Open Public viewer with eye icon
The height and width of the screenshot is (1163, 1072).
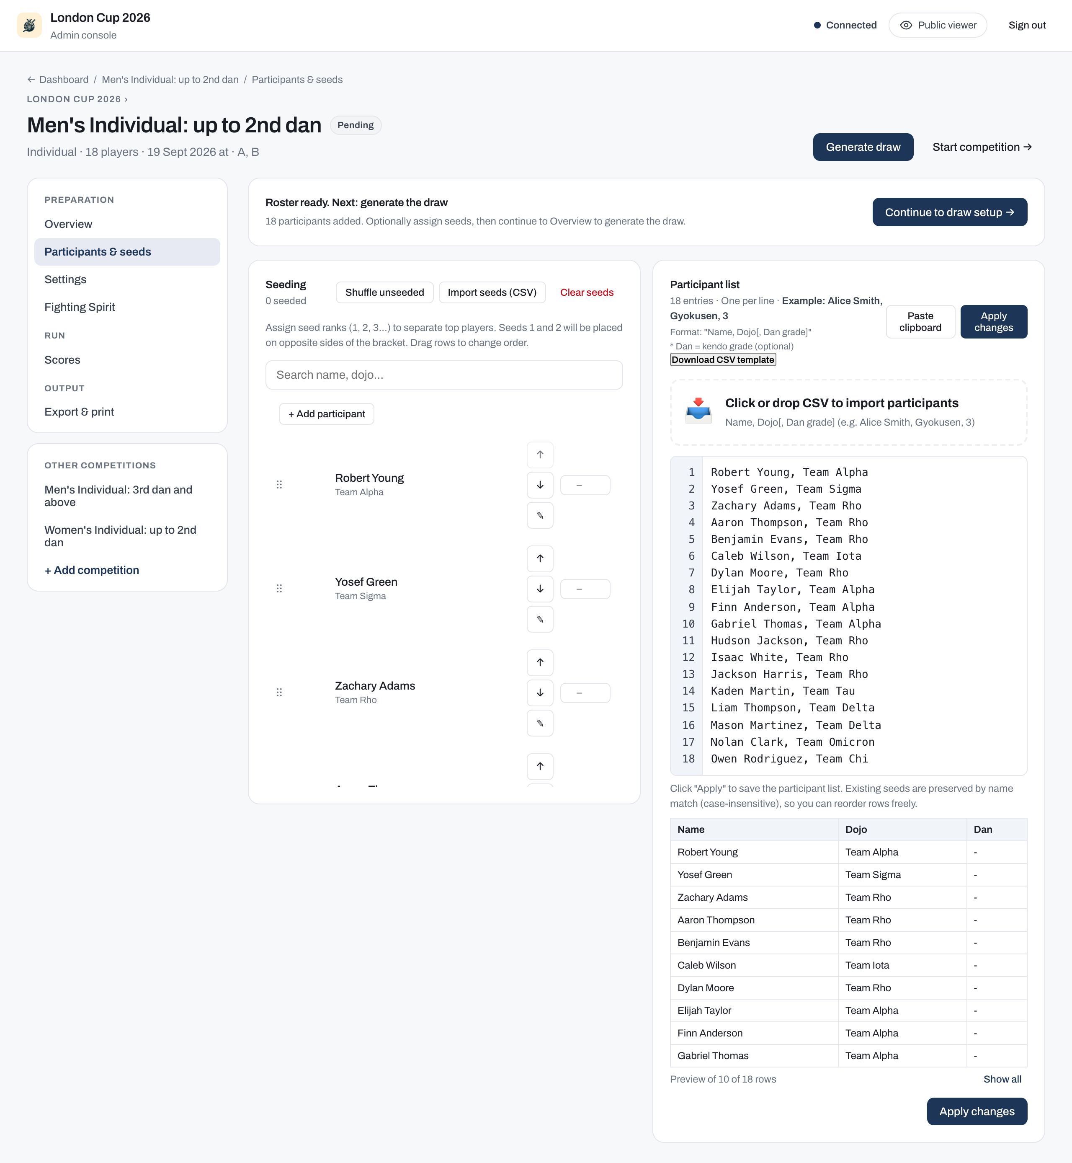click(938, 26)
